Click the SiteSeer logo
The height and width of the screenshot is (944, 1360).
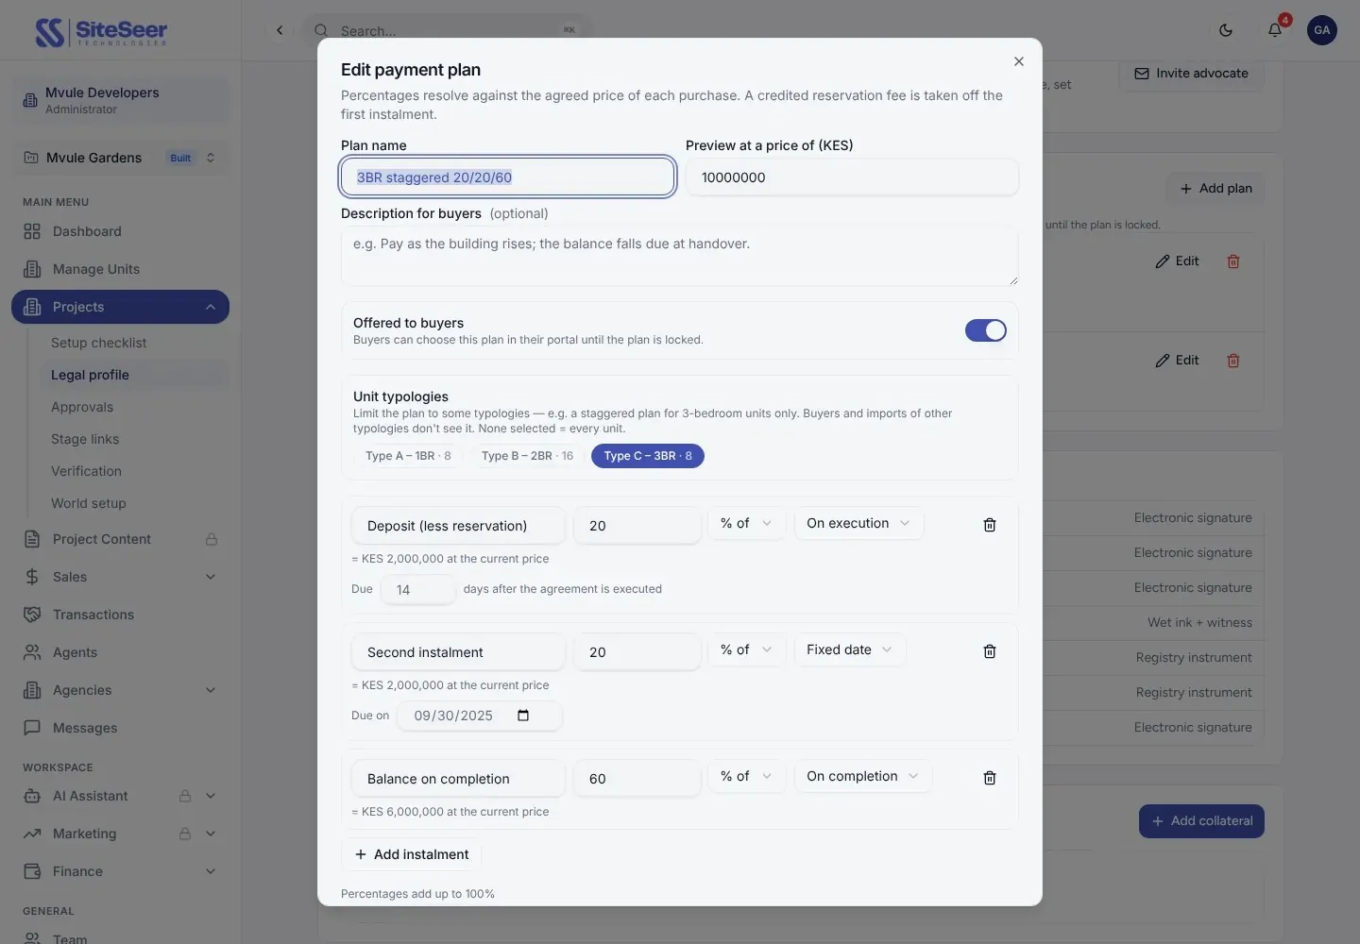[101, 31]
